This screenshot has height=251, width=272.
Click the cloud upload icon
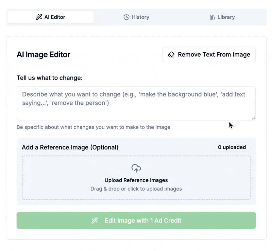click(x=136, y=168)
